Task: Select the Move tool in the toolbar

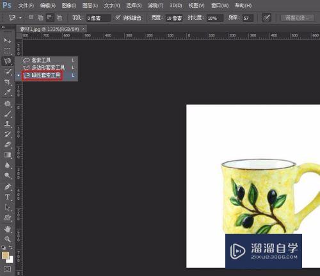Action: click(x=7, y=40)
